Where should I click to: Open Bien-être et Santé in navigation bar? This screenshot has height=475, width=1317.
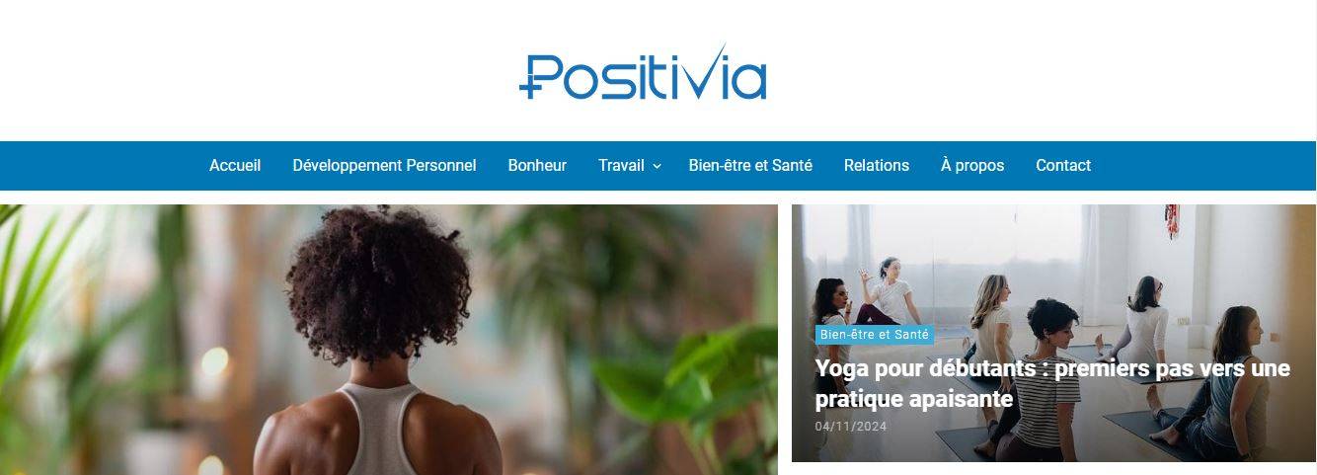click(750, 166)
